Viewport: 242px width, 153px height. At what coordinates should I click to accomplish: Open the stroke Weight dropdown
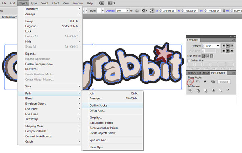(x=218, y=46)
